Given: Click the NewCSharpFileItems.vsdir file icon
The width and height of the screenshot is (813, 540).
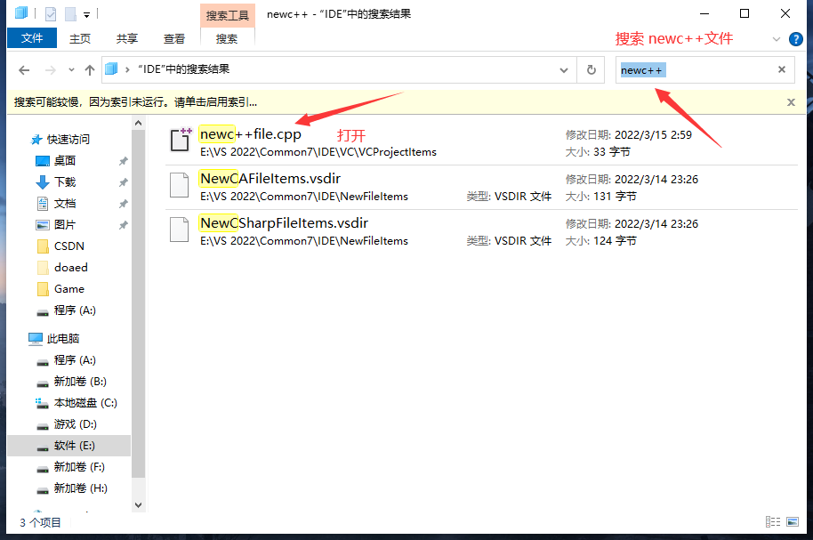Looking at the screenshot, I should pos(180,230).
